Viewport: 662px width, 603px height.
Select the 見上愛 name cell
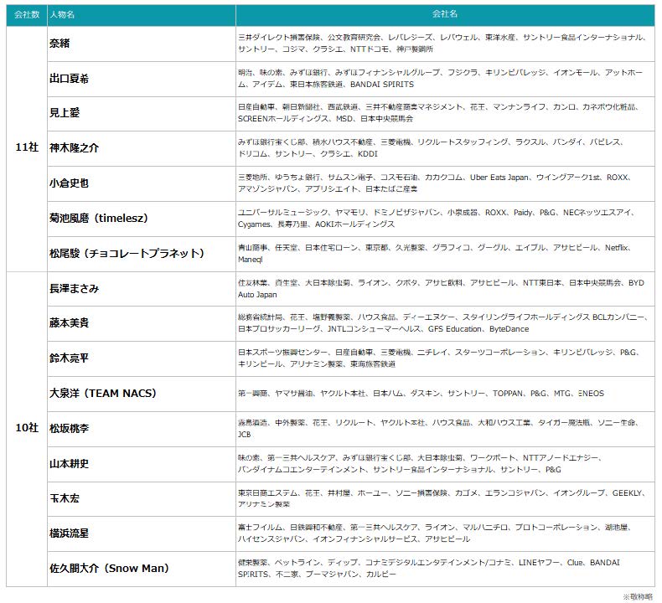(x=65, y=113)
